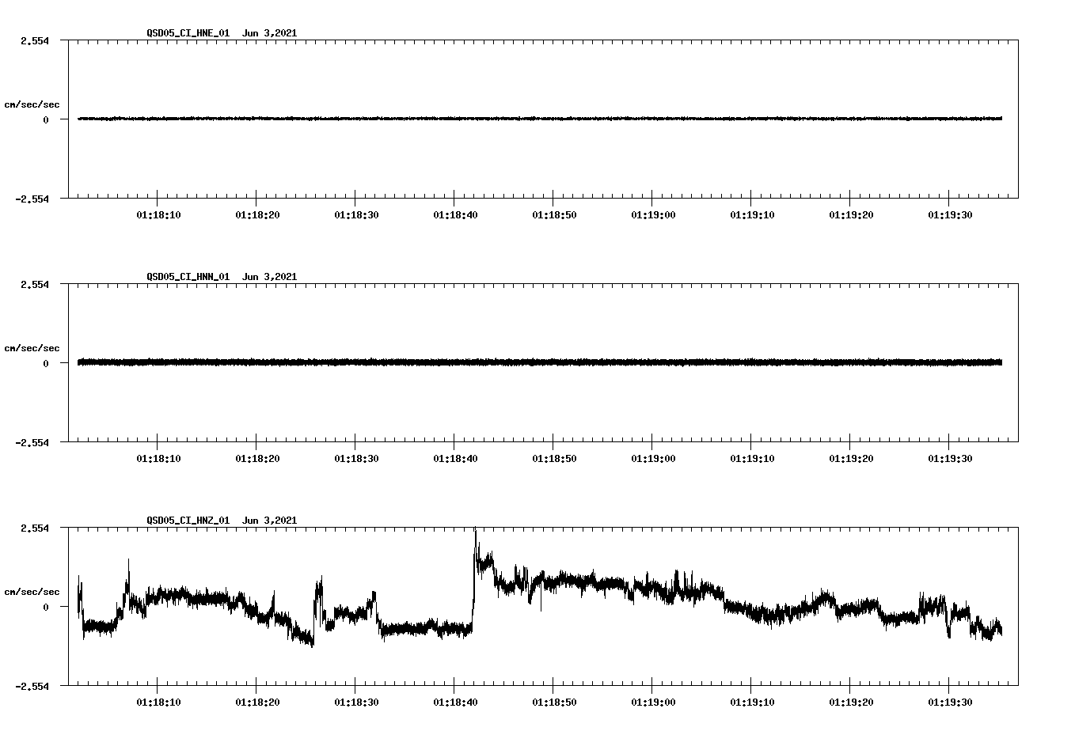The width and height of the screenshot is (1075, 731).
Task: Click the cm/sec/sec unit label of HNE chart
Action: tap(32, 104)
